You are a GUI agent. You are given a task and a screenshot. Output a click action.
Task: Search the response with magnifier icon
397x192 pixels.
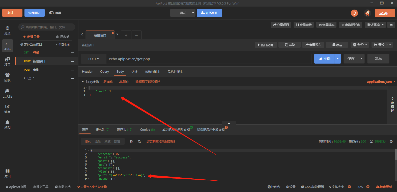(139, 142)
